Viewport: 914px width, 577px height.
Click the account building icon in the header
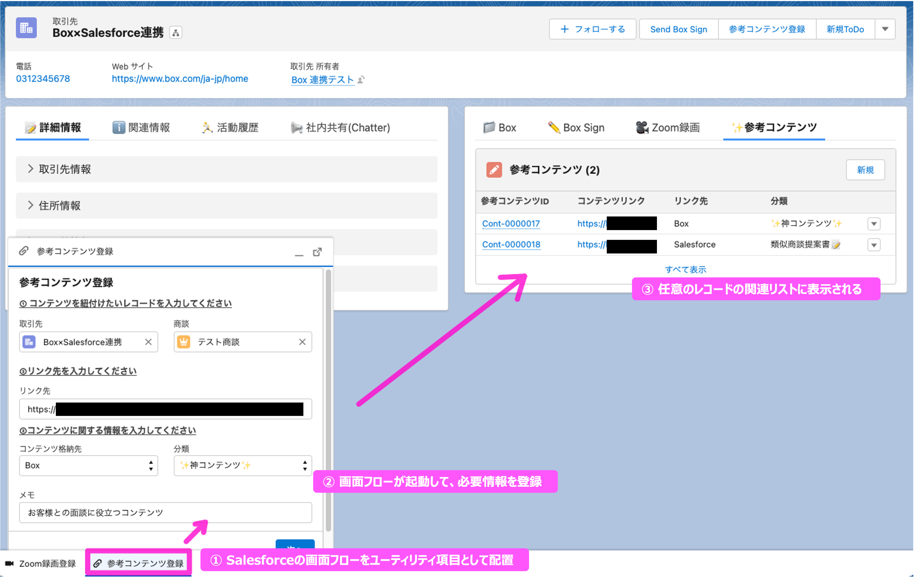coord(26,28)
